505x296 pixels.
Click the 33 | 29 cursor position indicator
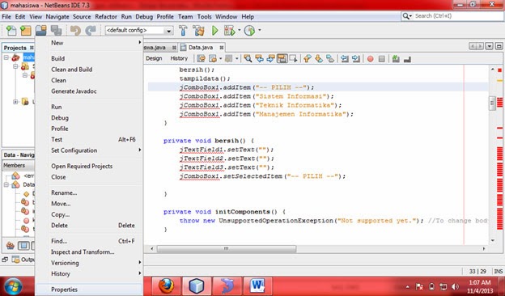(x=477, y=272)
